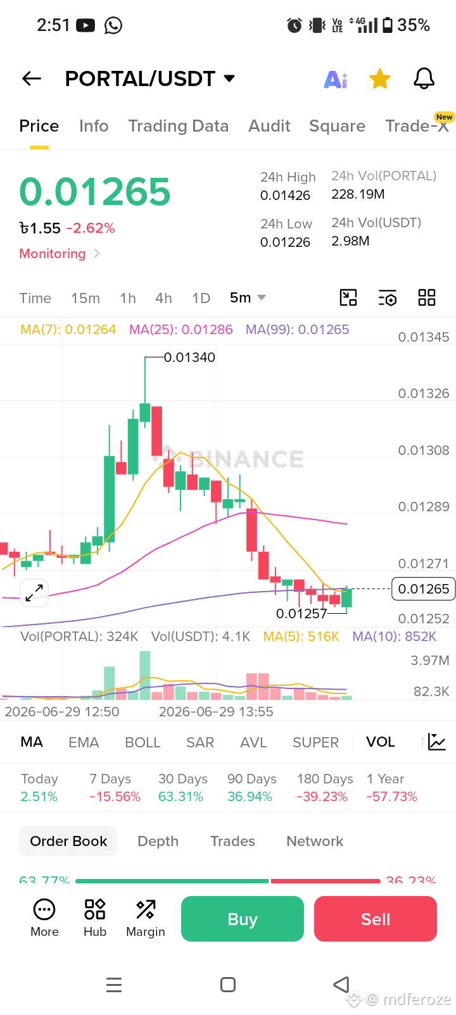The width and height of the screenshot is (456, 1015).
Task: Open chart indicator settings icon
Action: 388,297
